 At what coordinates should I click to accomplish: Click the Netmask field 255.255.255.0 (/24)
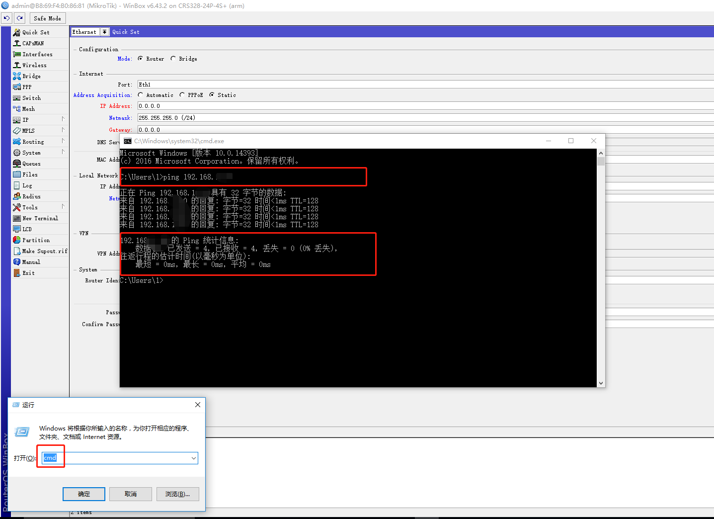pos(425,118)
